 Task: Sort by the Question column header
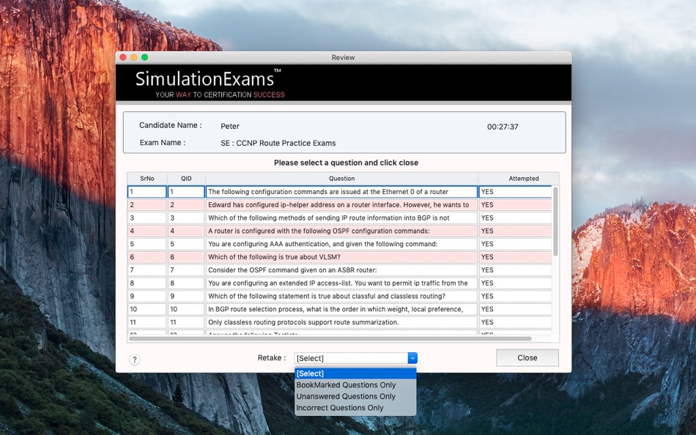(x=341, y=179)
